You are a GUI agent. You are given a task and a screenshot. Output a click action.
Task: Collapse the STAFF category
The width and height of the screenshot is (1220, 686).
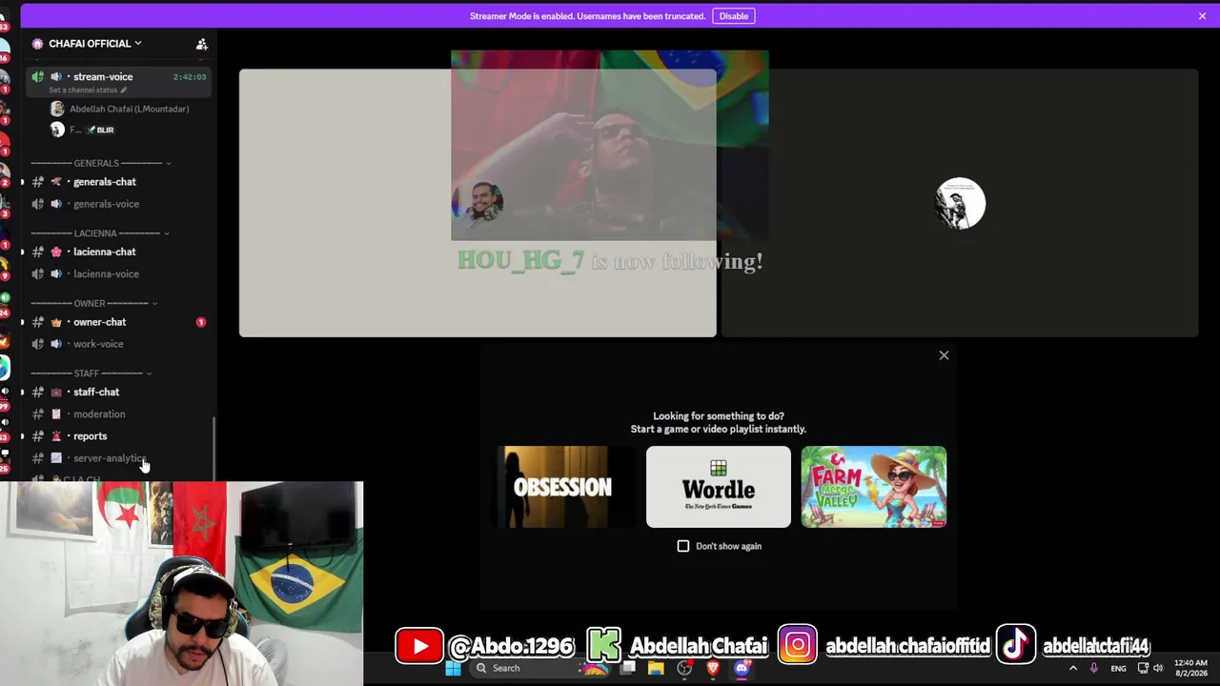click(x=91, y=373)
